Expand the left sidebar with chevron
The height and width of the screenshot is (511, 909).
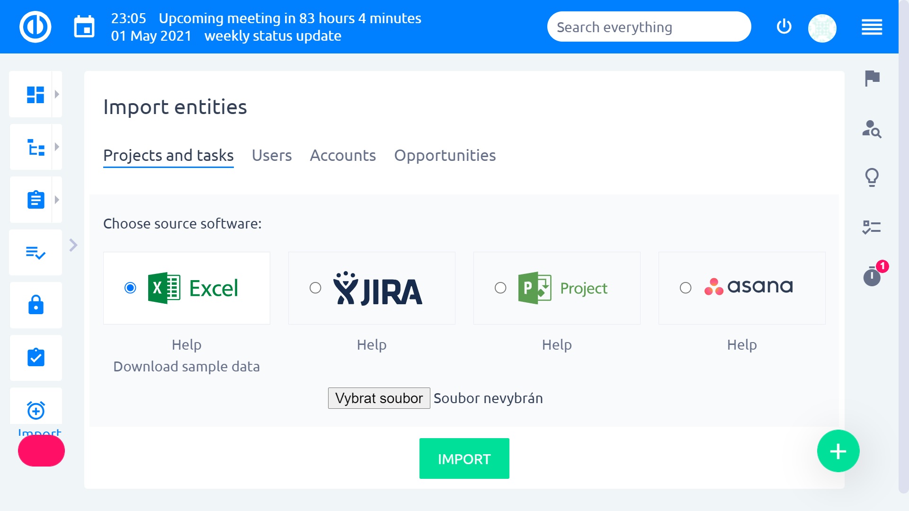(x=73, y=245)
